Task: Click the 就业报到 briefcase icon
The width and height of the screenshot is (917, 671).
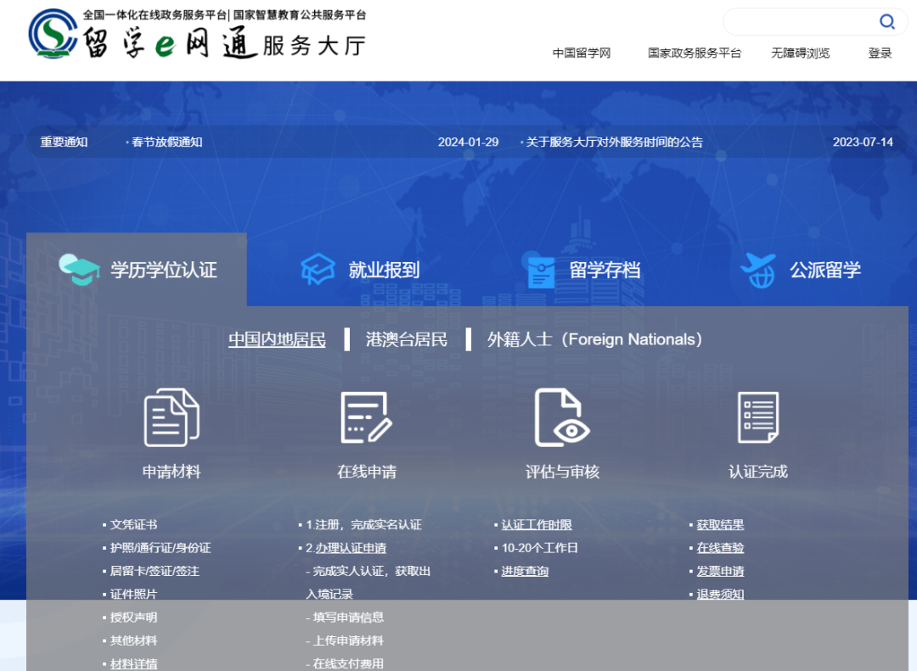Action: point(317,267)
